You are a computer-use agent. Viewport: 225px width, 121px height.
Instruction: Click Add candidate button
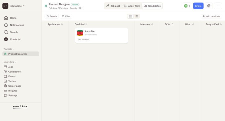pyautogui.click(x=211, y=16)
